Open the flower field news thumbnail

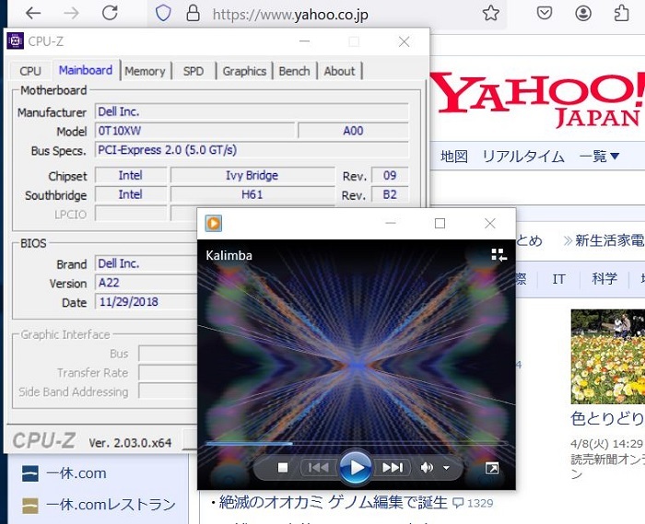point(607,356)
